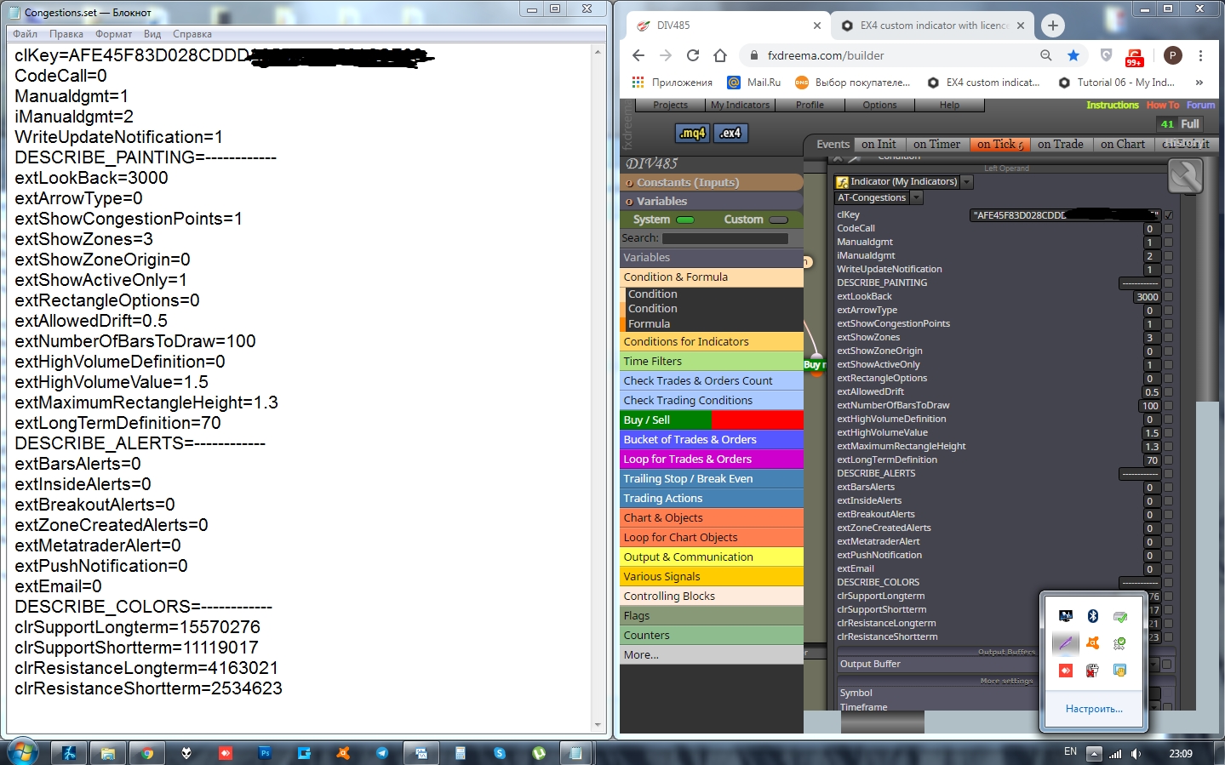This screenshot has width=1225, height=765.
Task: Open the Справка menu in Notepad
Action: click(x=192, y=34)
